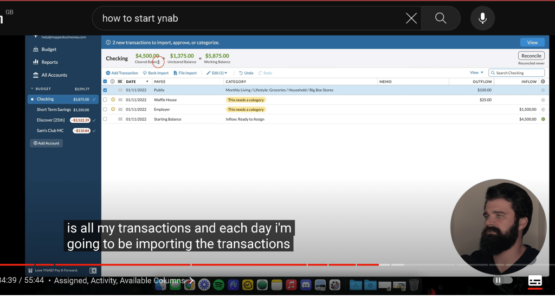Viewport: 555px width, 299px height.
Task: Expand the video chapter title chevron
Action: click(x=191, y=280)
